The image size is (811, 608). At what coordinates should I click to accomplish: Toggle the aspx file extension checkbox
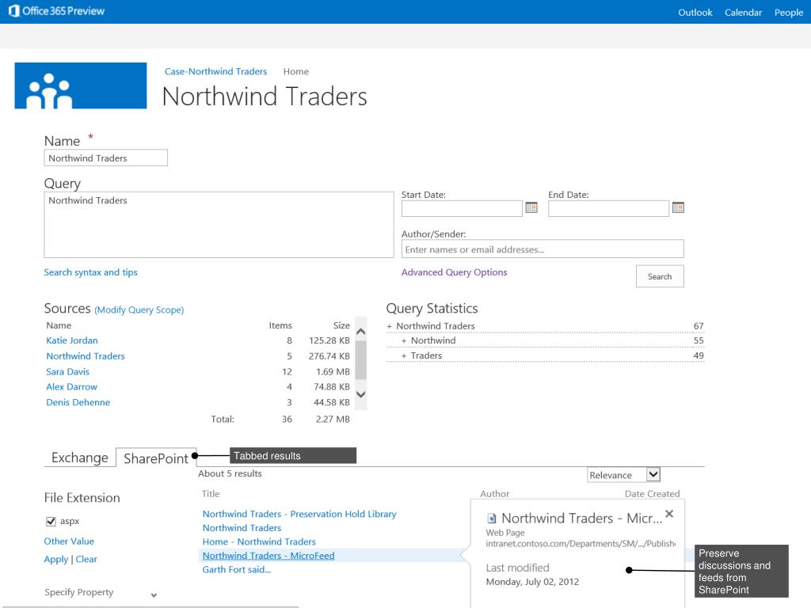(x=51, y=521)
